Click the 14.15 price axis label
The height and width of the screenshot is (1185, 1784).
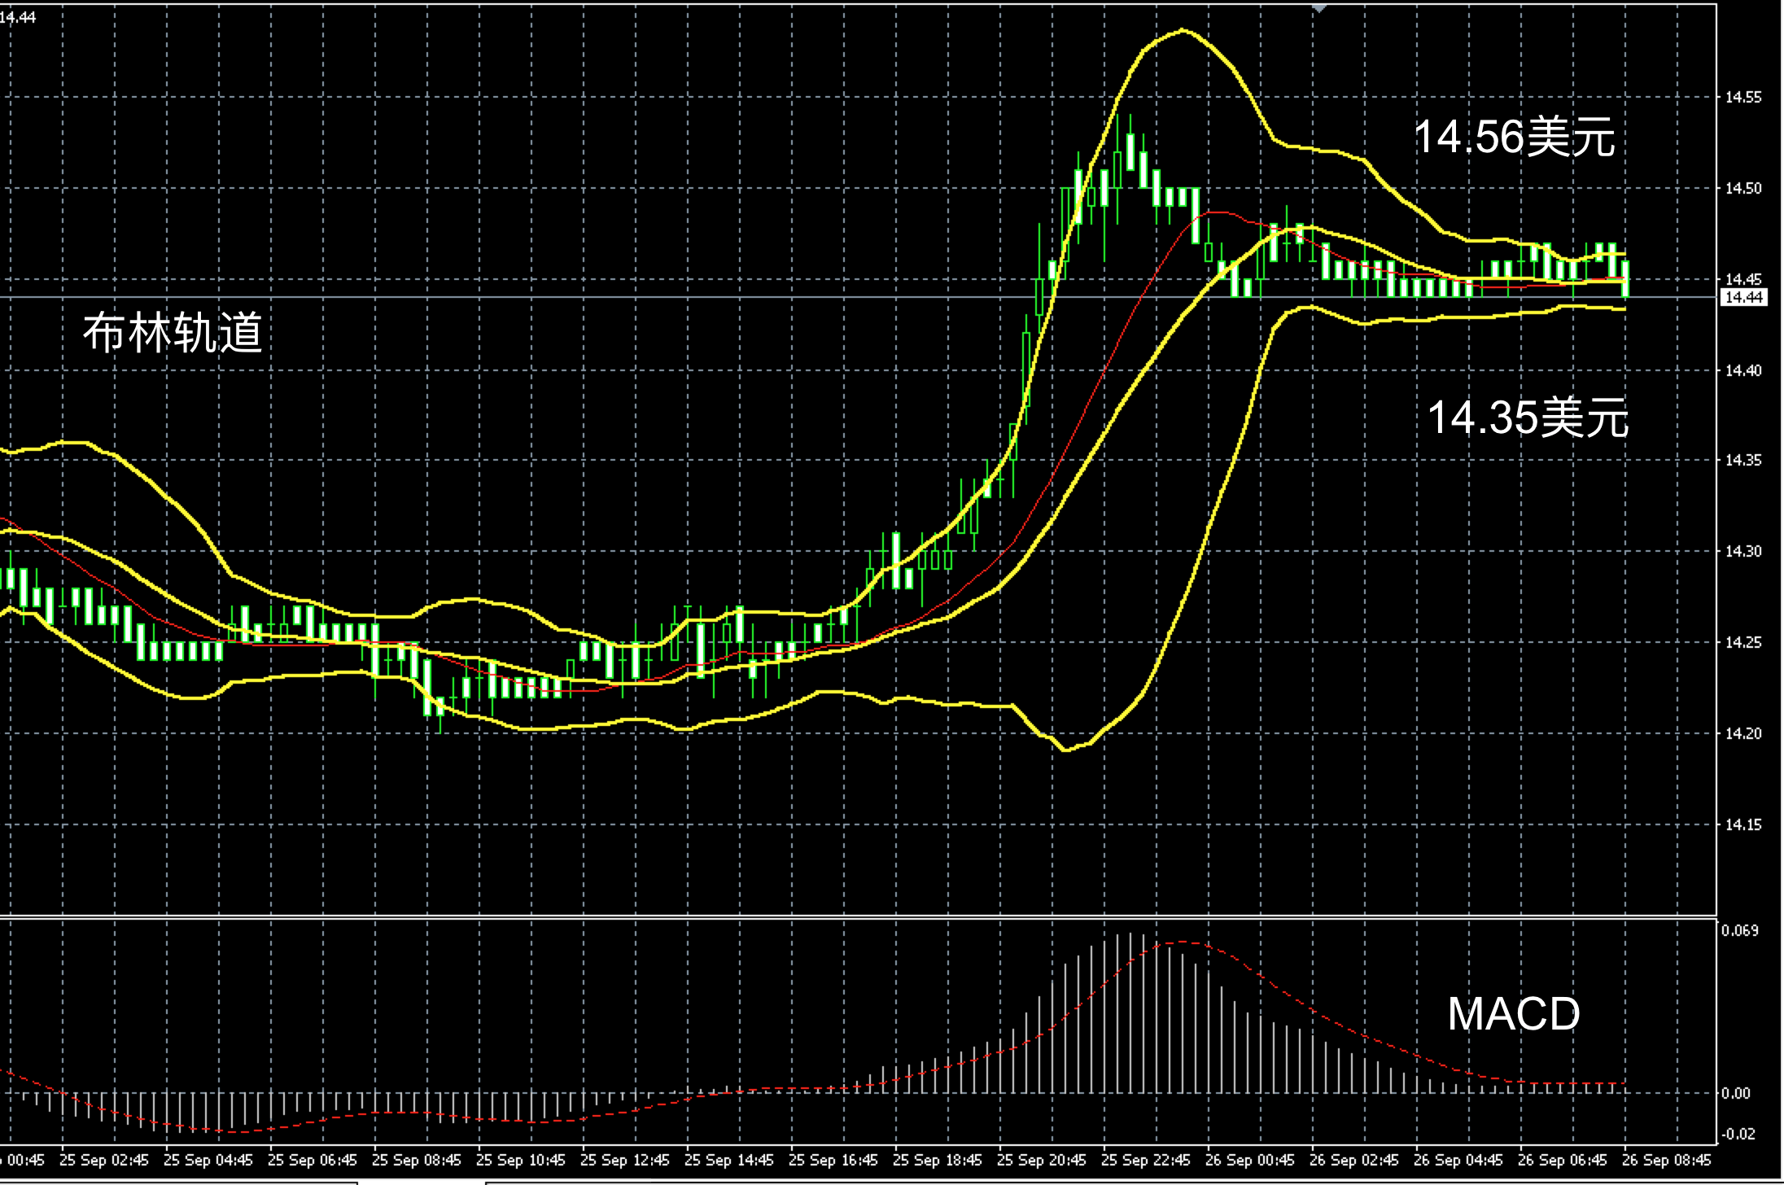click(1743, 825)
